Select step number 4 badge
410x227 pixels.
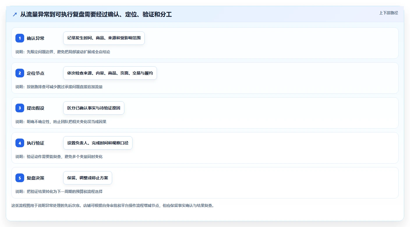point(20,143)
